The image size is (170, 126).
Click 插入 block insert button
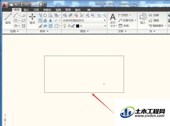(143, 19)
